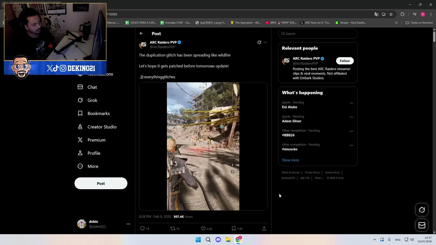The height and width of the screenshot is (245, 436).
Task: Click Show more under trends
Action: (x=291, y=160)
